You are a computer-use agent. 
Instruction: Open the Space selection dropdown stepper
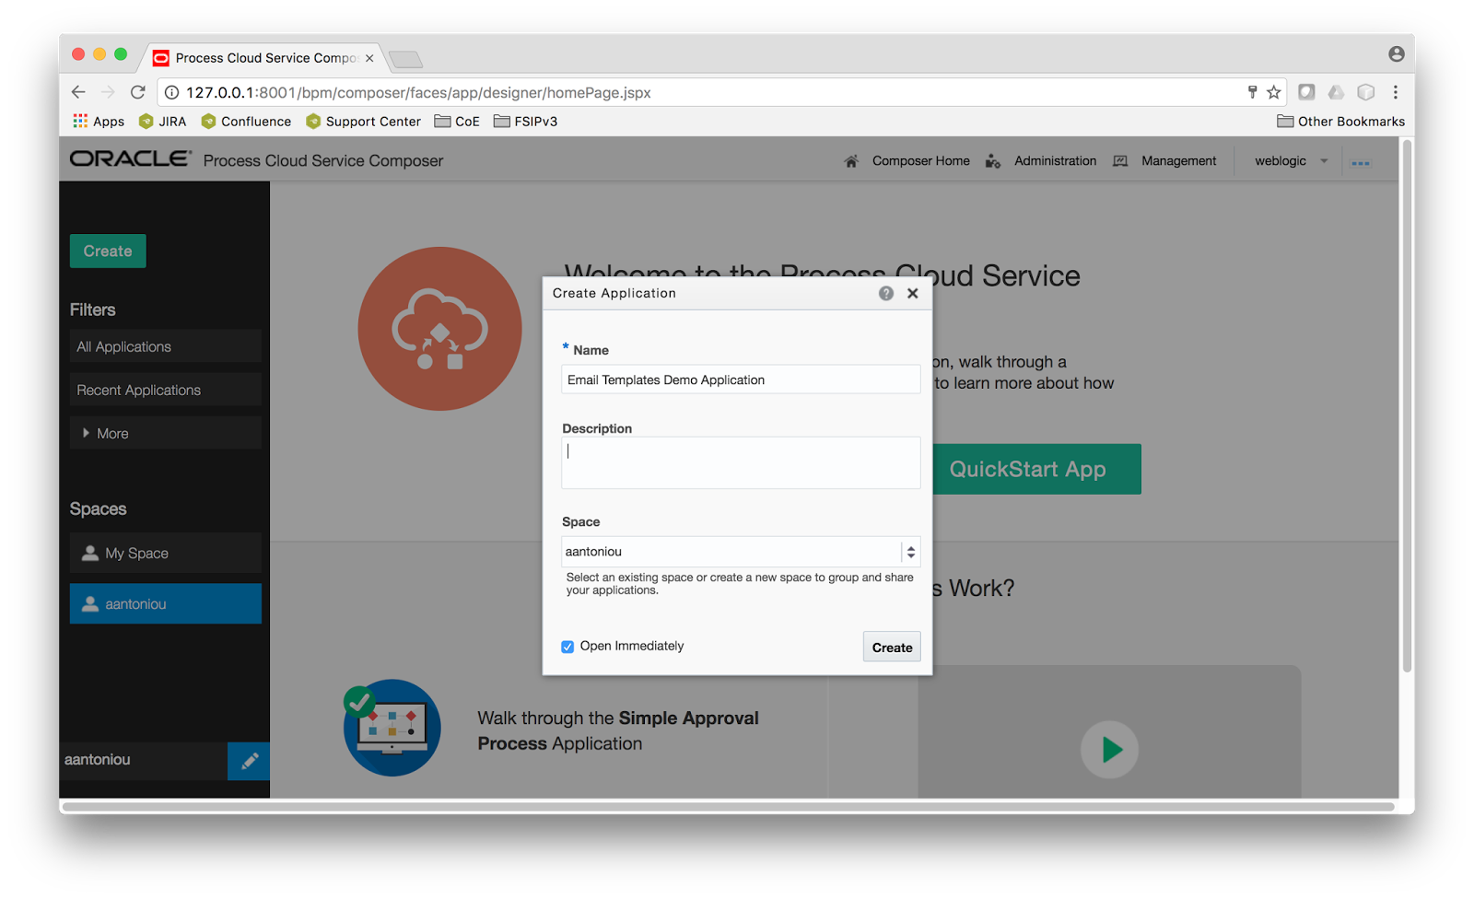click(x=910, y=551)
